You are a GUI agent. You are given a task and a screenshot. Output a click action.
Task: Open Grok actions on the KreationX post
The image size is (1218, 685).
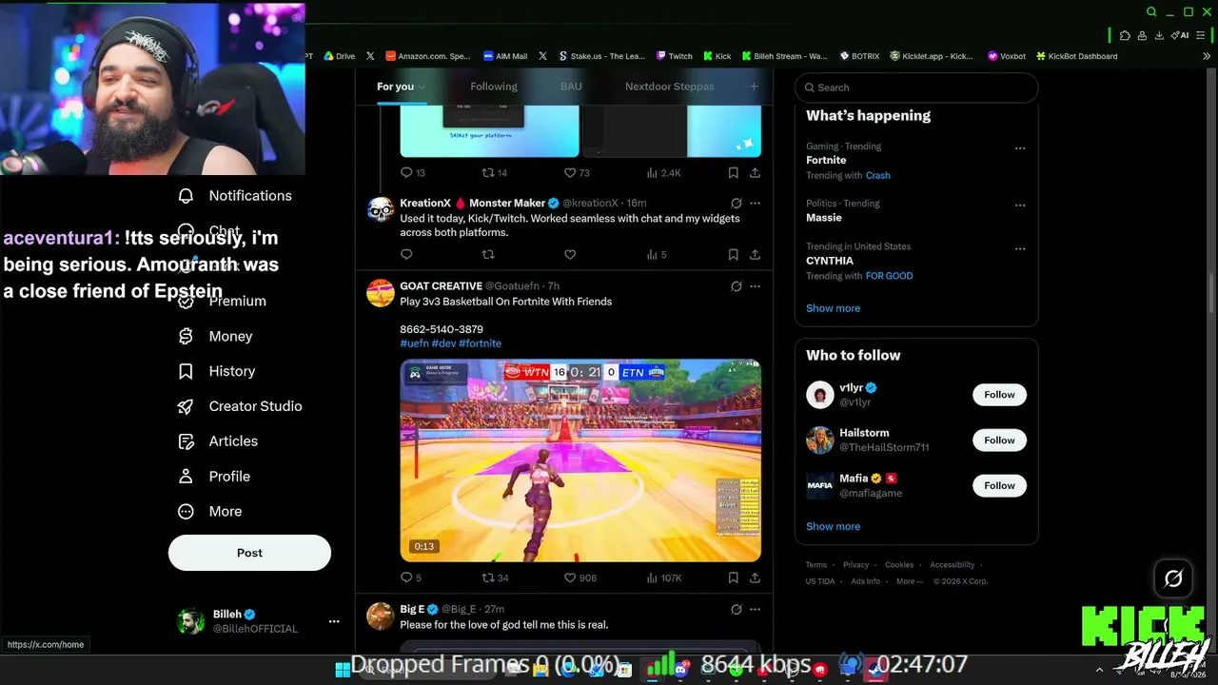pyautogui.click(x=736, y=204)
